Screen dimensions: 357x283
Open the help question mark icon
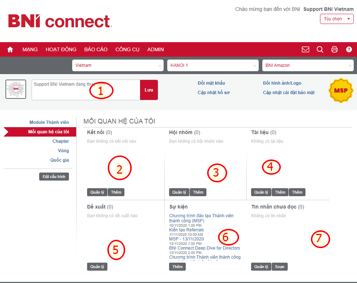click(349, 49)
